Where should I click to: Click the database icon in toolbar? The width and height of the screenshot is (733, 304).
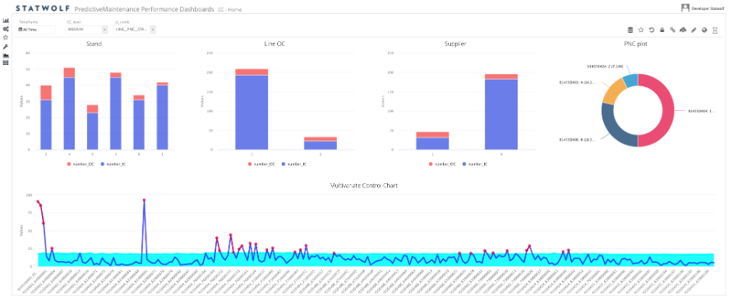(630, 30)
